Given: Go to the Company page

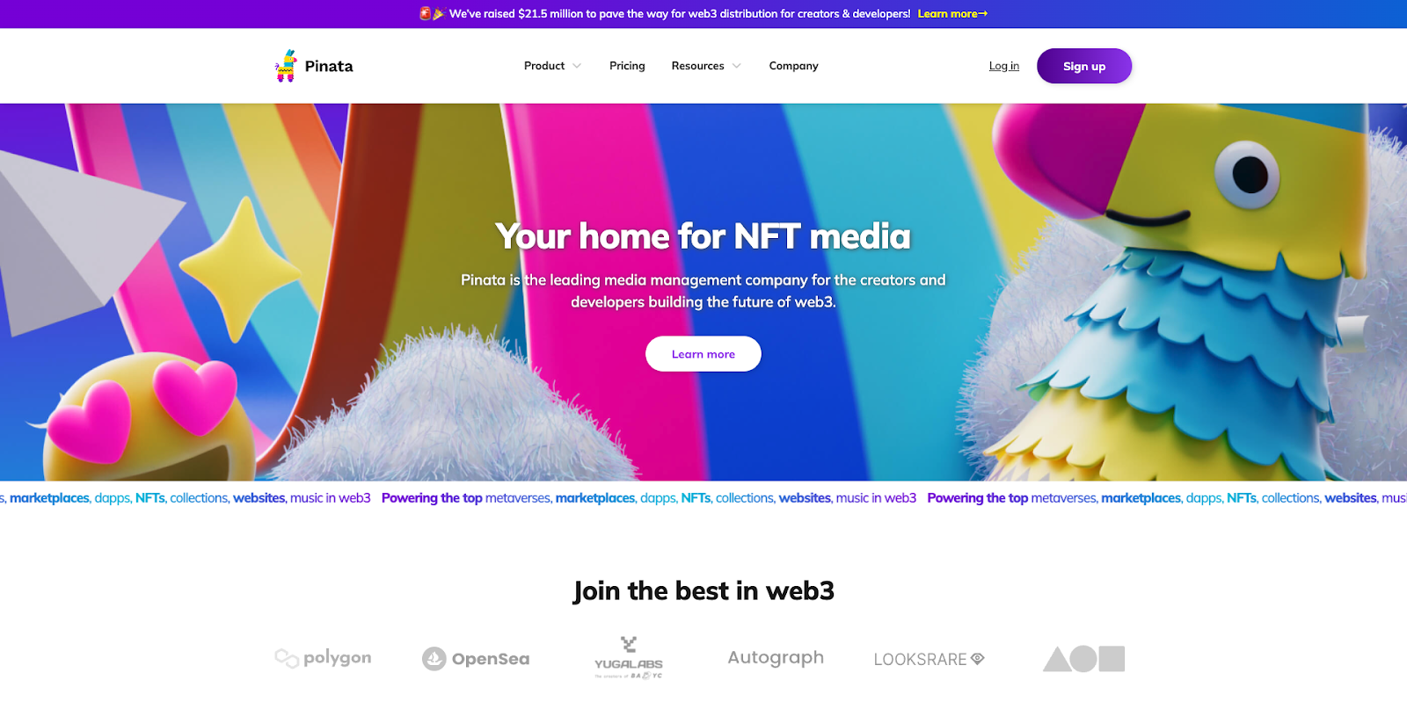Looking at the screenshot, I should click(793, 66).
